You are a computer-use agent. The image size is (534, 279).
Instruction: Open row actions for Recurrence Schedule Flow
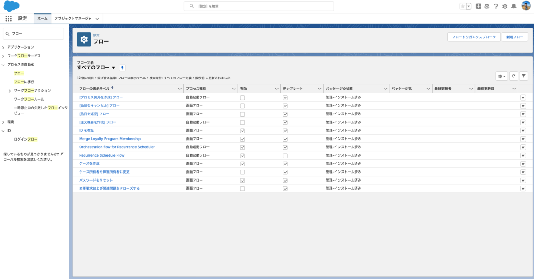(x=523, y=155)
